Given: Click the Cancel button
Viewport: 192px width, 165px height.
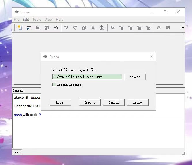Looking at the screenshot, I should click(x=114, y=102).
